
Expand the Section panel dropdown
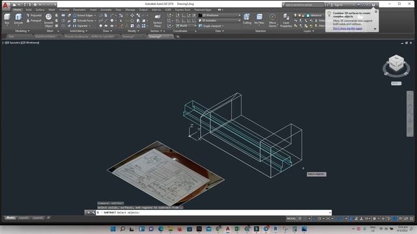click(156, 31)
